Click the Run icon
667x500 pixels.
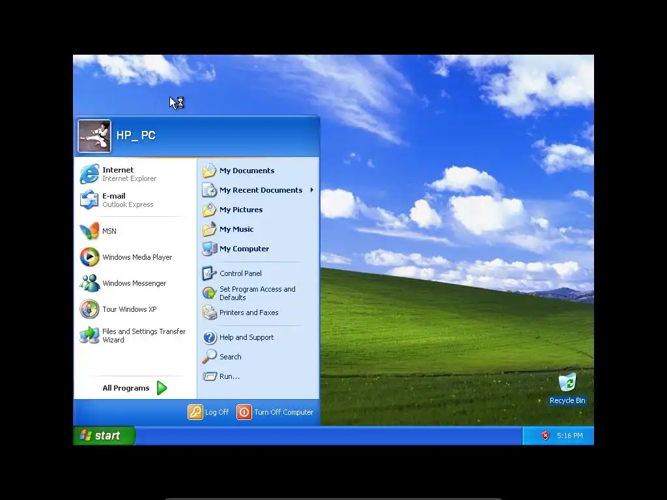[x=209, y=376]
